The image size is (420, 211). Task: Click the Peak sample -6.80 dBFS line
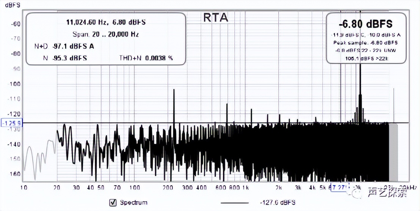pyautogui.click(x=365, y=43)
